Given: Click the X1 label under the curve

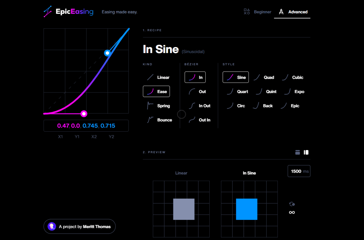Looking at the screenshot, I should tap(60, 137).
